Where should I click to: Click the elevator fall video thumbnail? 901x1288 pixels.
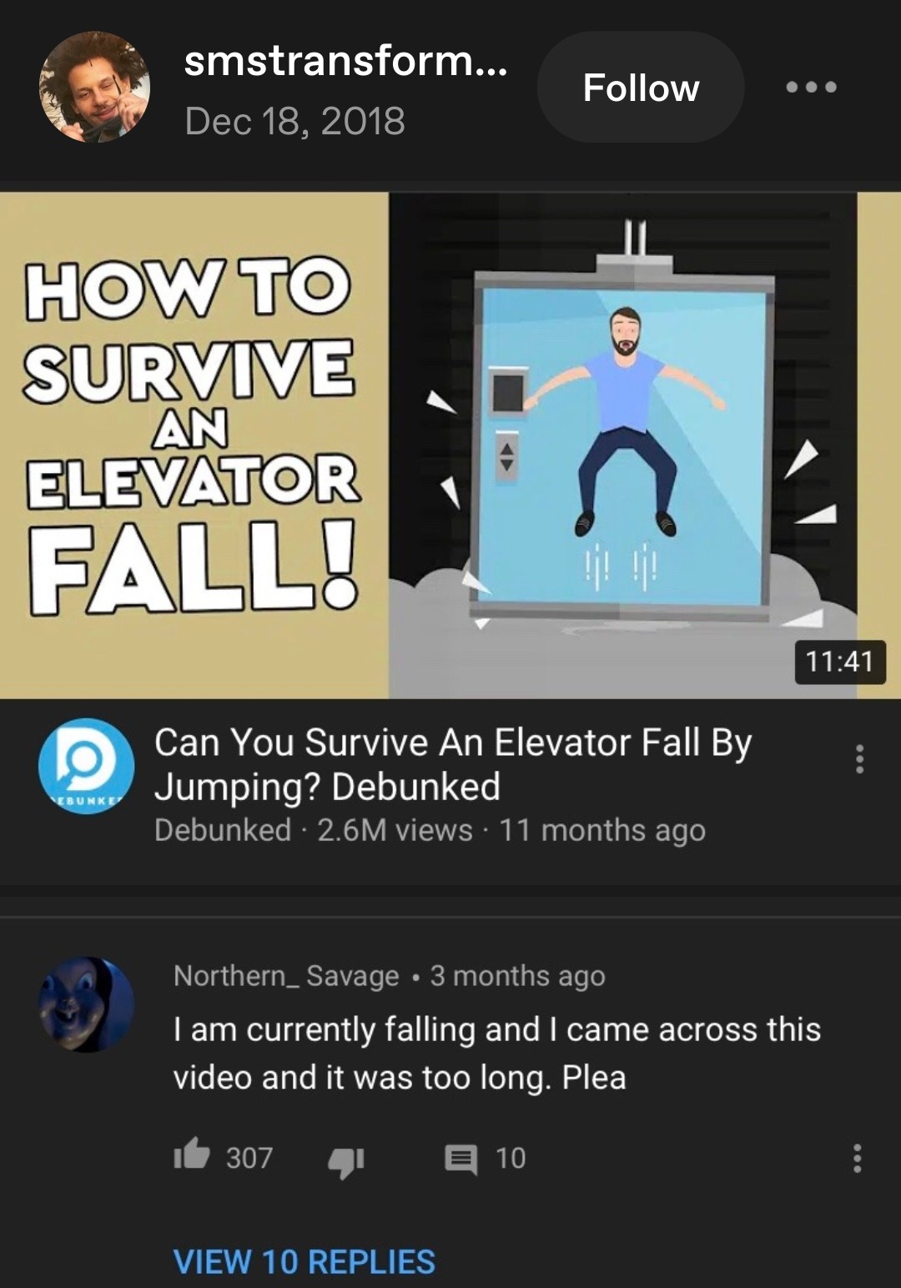[x=450, y=445]
